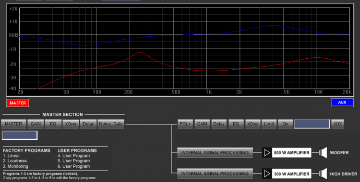Toggle the AUX channel On button
This screenshot has width=360, height=182.
point(286,124)
